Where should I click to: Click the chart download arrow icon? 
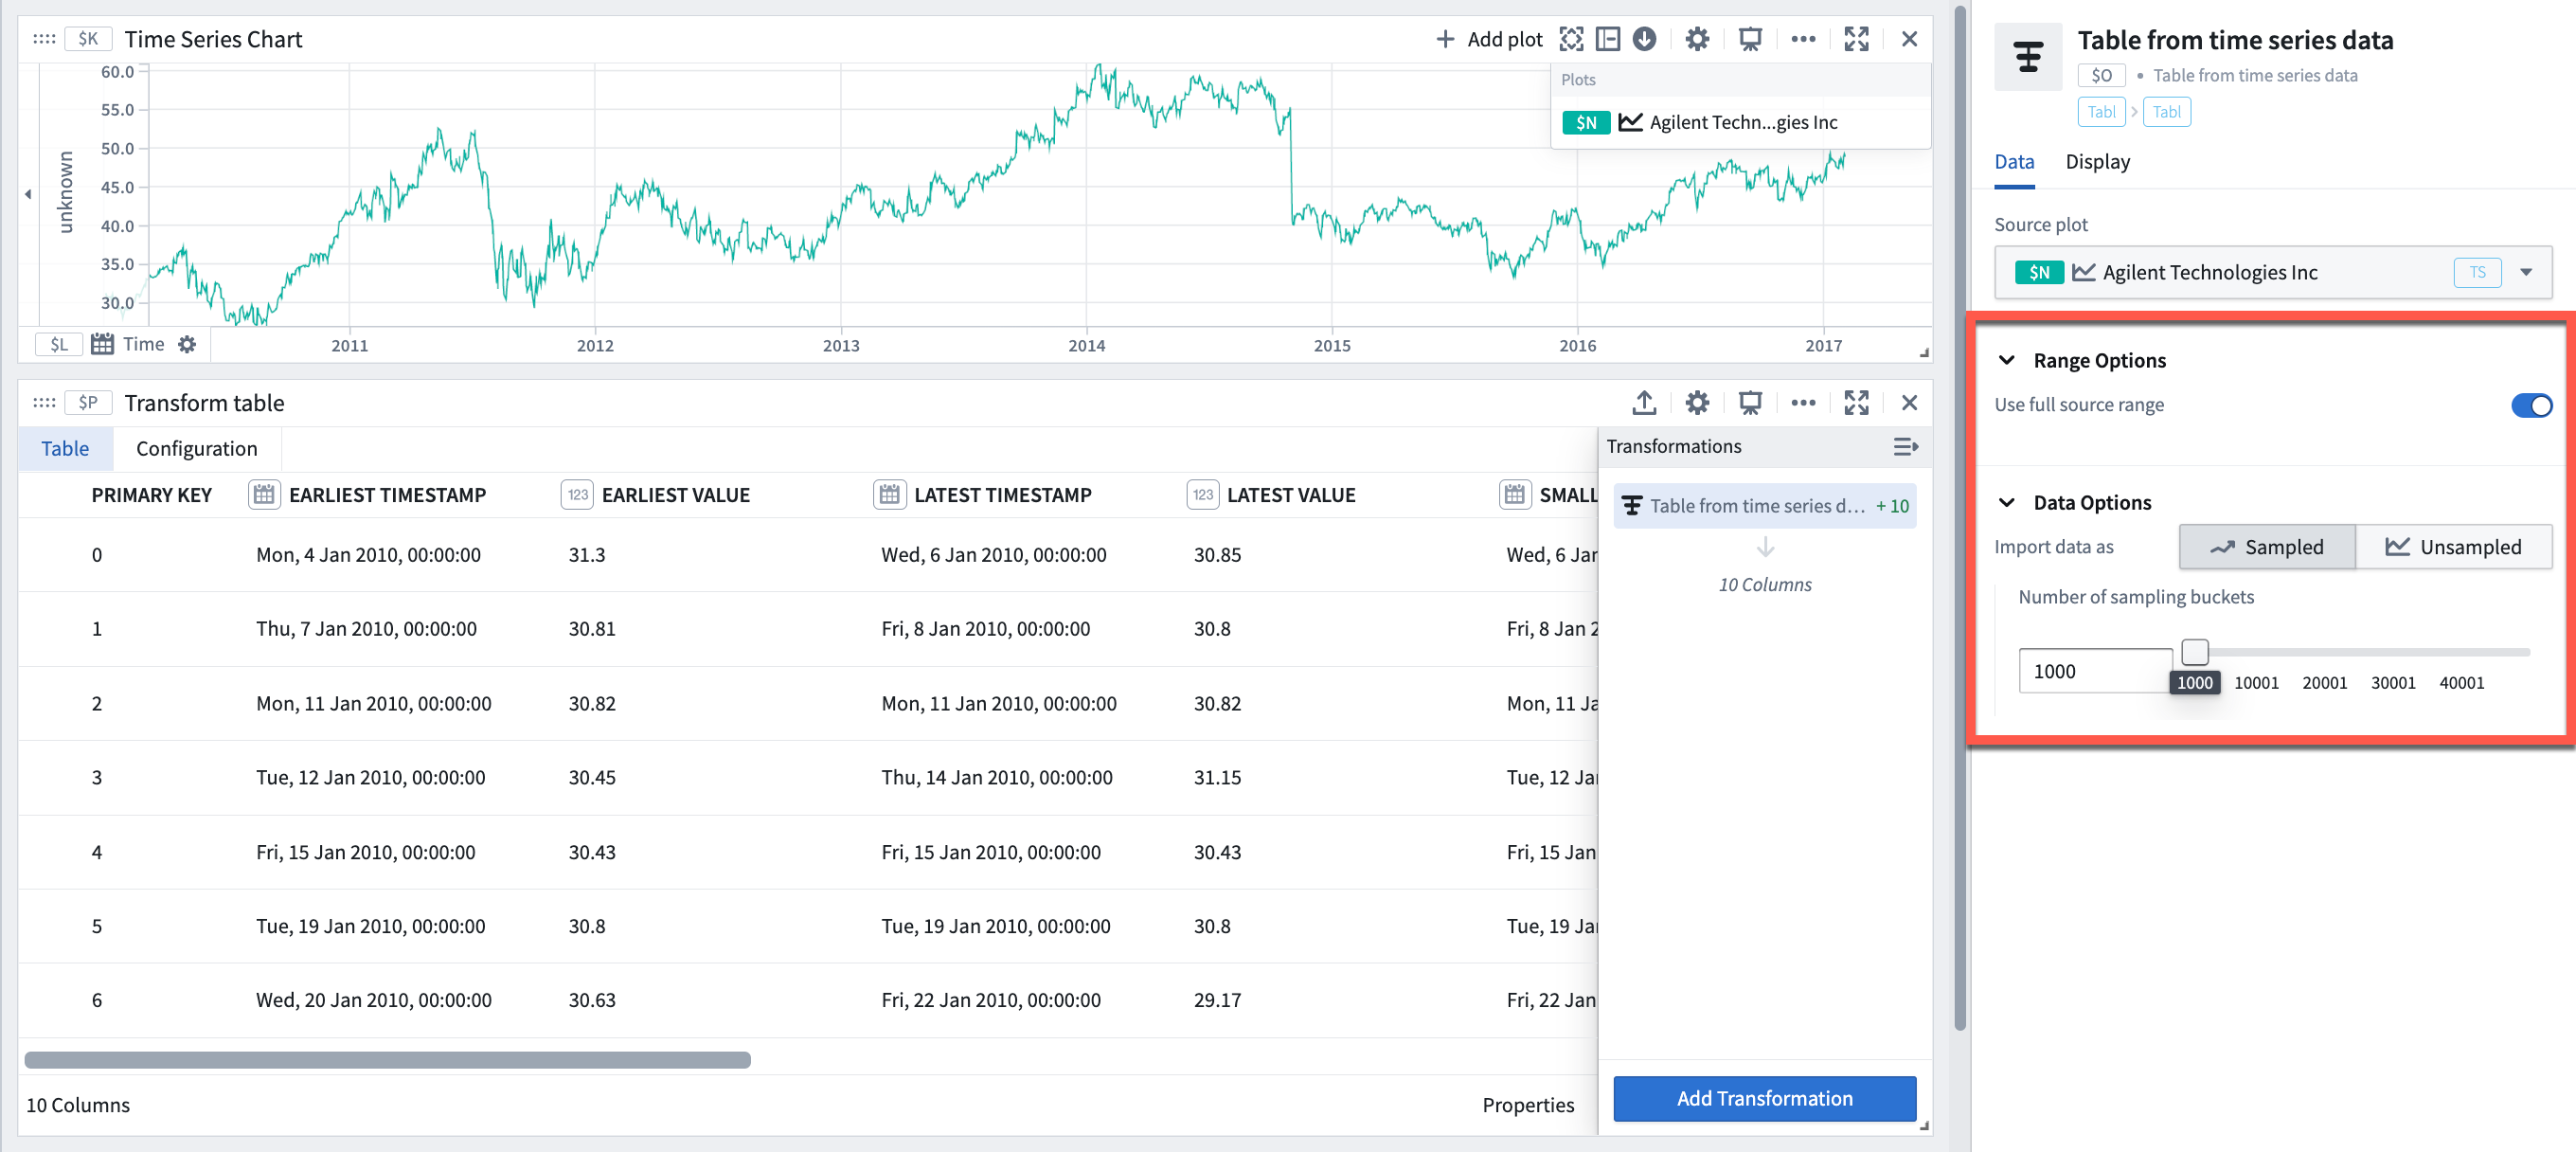pyautogui.click(x=1644, y=39)
